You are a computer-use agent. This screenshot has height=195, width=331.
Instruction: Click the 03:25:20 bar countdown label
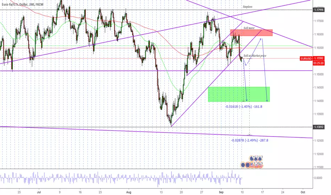point(319,63)
